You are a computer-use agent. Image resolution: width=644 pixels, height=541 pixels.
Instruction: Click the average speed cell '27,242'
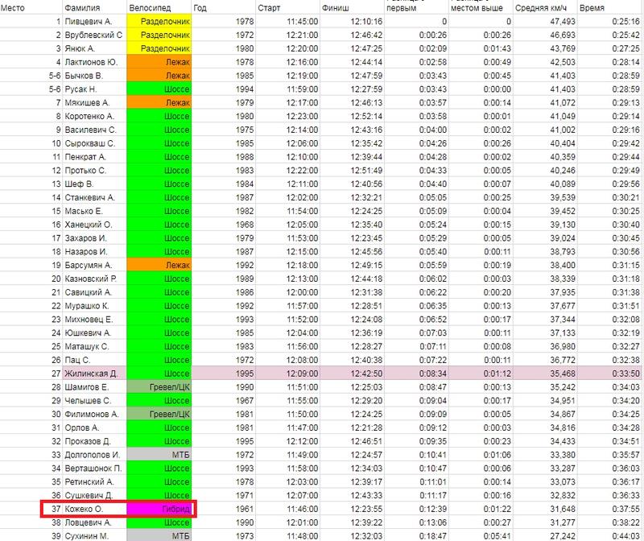tap(545, 536)
